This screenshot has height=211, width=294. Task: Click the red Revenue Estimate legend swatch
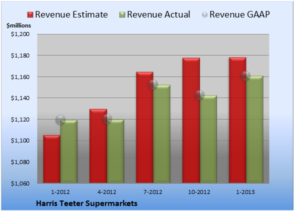[x=30, y=15]
